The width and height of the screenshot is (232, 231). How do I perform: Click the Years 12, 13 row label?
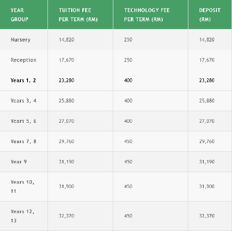tap(22, 216)
